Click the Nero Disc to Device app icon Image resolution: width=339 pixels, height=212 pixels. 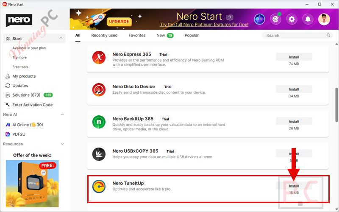[x=99, y=90]
